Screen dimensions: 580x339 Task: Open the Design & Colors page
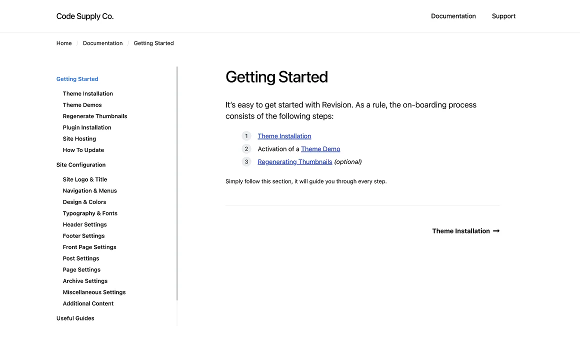pos(84,202)
